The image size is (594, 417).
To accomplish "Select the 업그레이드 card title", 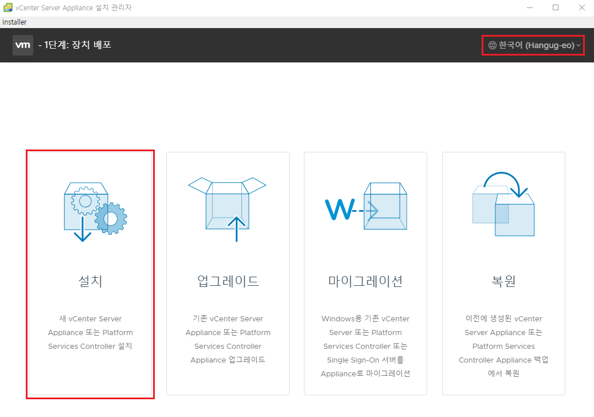I will pos(228,281).
